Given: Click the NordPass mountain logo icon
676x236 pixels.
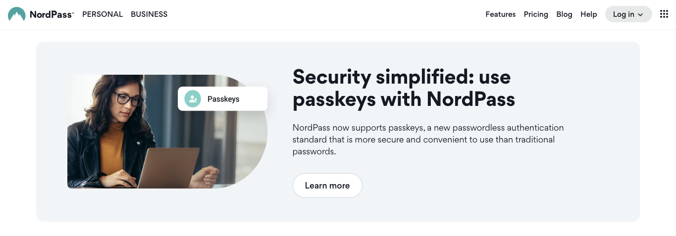Looking at the screenshot, I should 17,14.
